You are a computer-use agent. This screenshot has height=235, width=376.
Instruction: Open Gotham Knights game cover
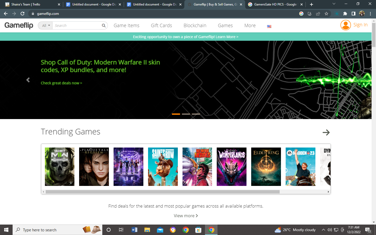point(128,167)
